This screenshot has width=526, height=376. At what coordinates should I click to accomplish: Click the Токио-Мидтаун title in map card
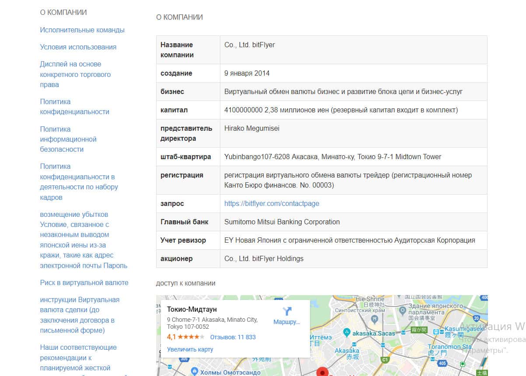click(x=192, y=310)
